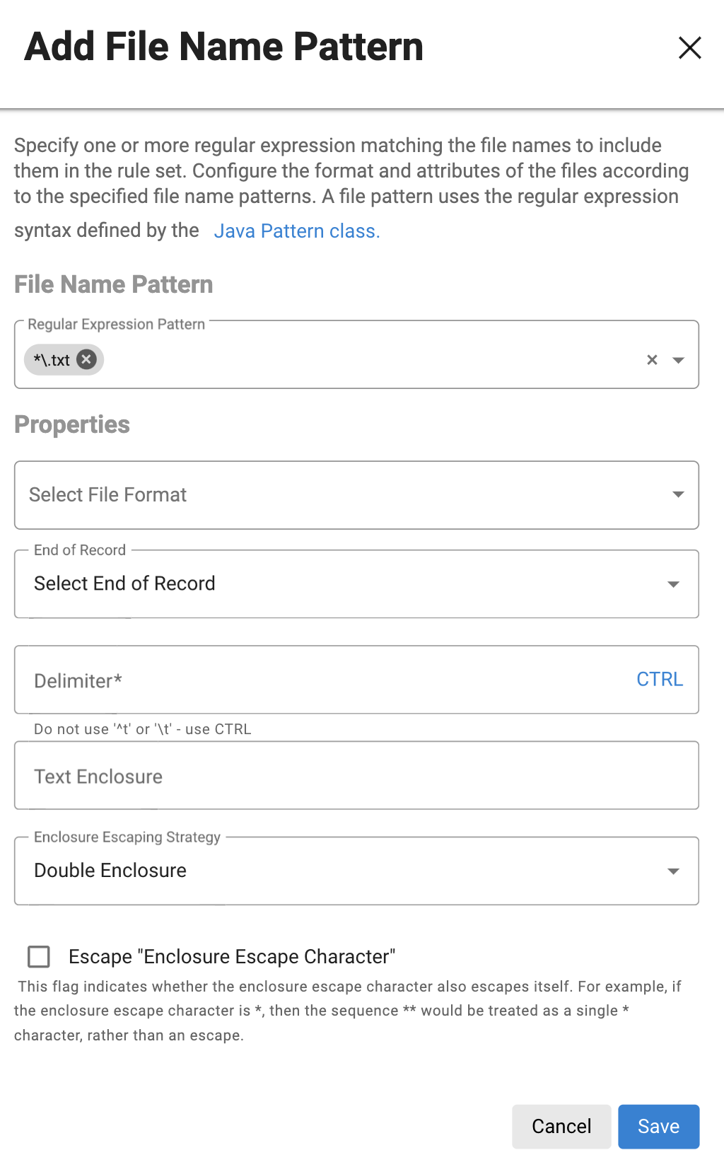Clear all regular expression patterns
This screenshot has height=1167, width=724.
tap(652, 360)
